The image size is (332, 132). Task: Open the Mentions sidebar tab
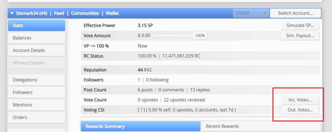[36, 105]
